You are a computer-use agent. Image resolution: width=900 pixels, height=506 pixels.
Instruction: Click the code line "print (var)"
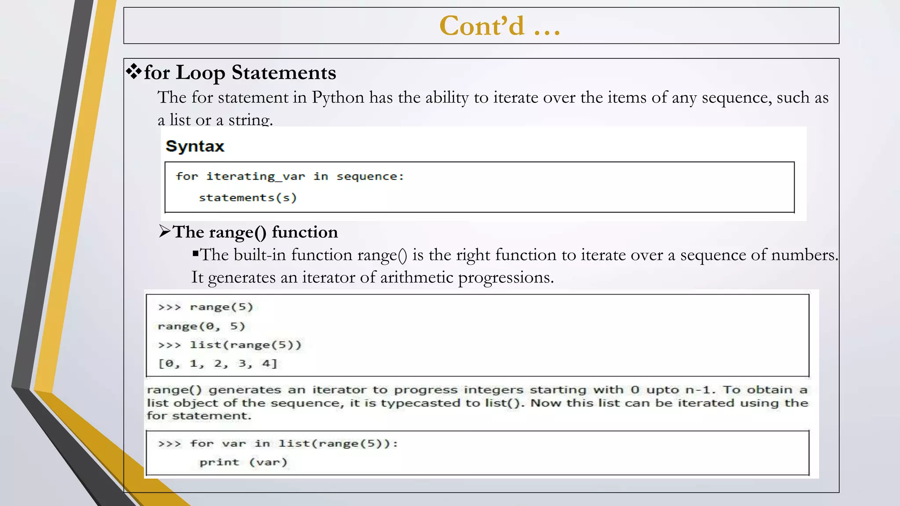[x=243, y=463]
